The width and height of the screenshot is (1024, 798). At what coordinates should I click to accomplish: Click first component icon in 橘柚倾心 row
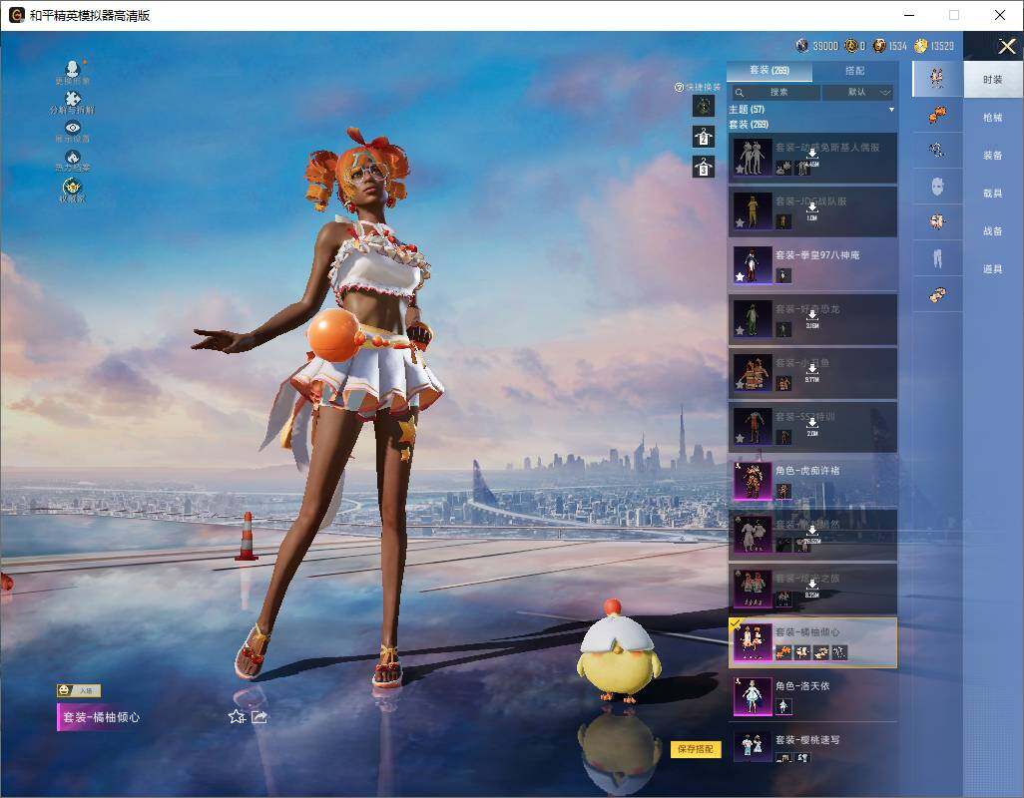tap(783, 651)
